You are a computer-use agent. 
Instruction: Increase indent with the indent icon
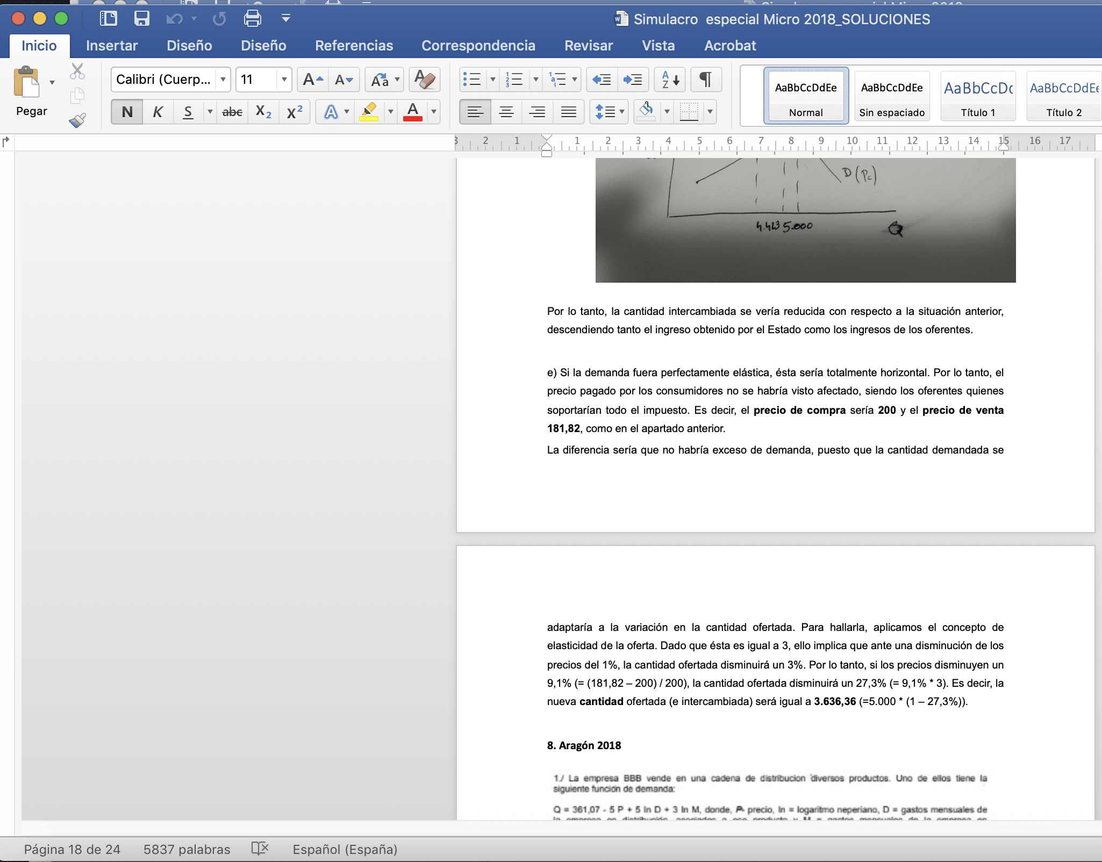(632, 80)
